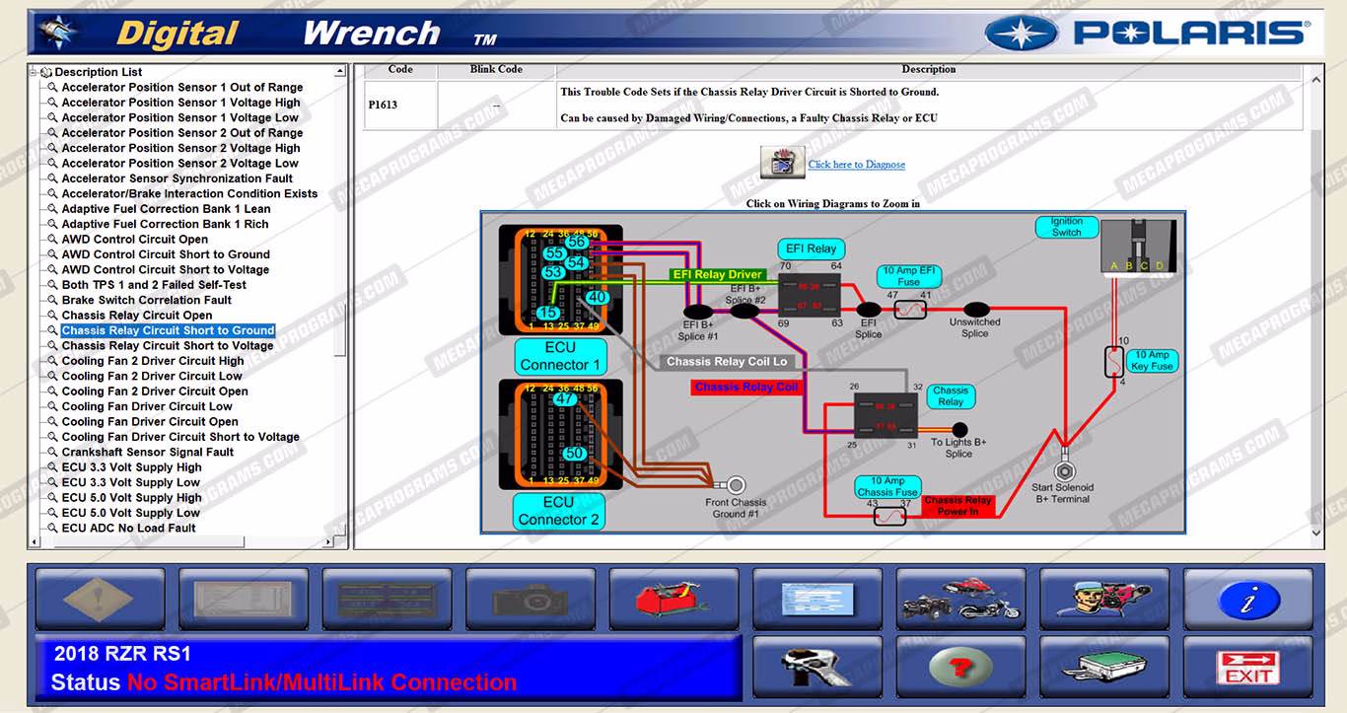Select Brake Switch Correlation Fault

pyautogui.click(x=146, y=300)
